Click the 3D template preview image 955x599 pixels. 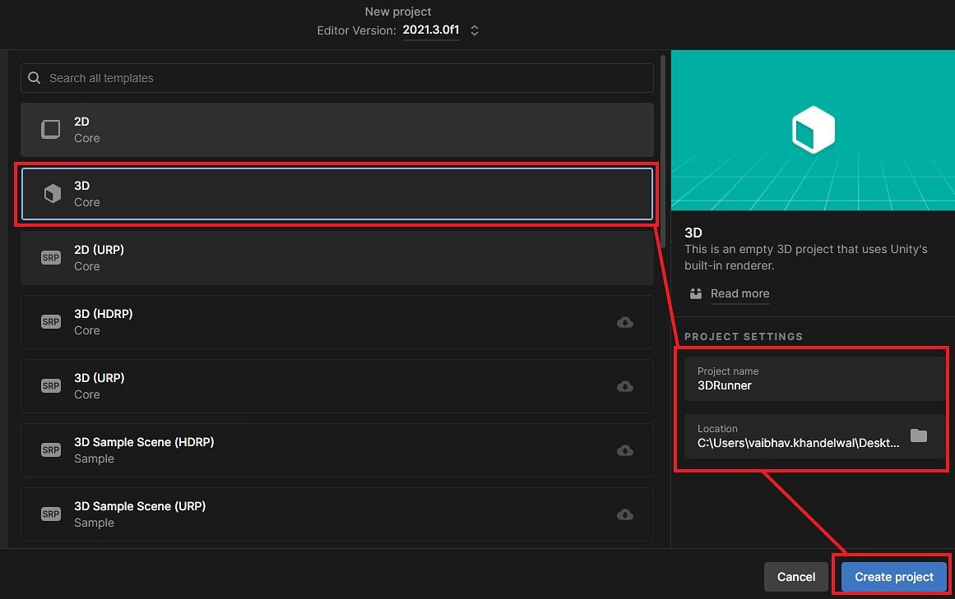tap(813, 130)
